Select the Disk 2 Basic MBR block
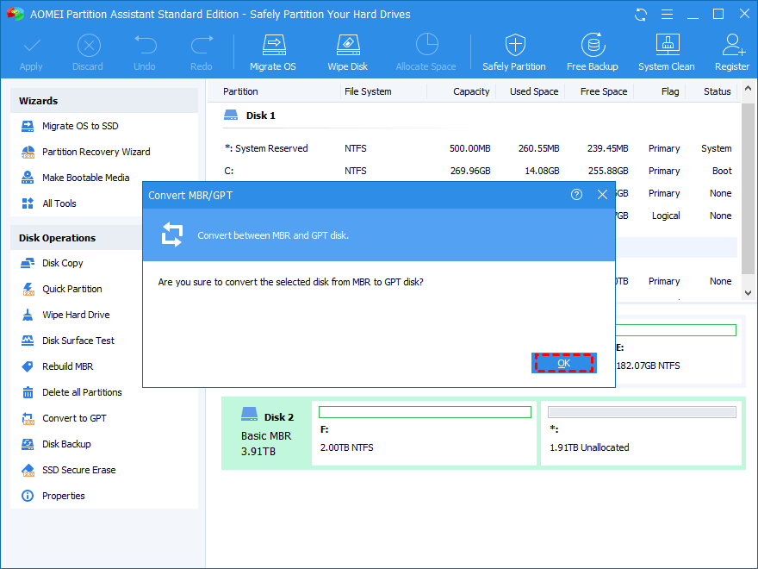Viewport: 758px width, 569px height. 266,434
